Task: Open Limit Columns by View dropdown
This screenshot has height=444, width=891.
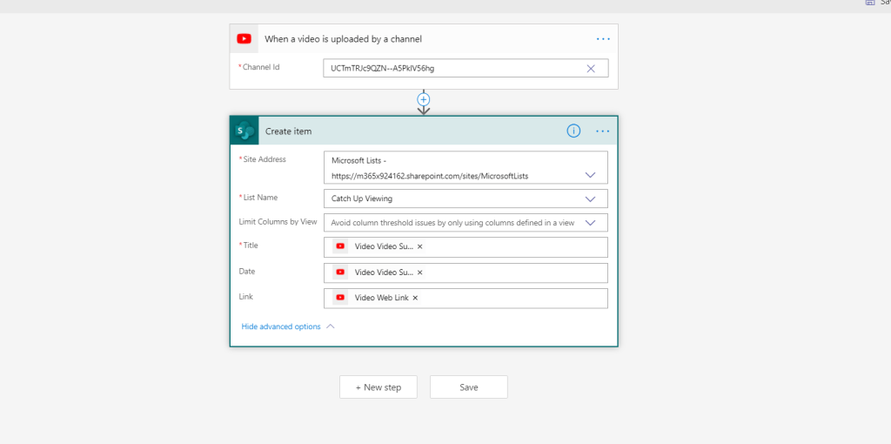Action: click(x=591, y=223)
